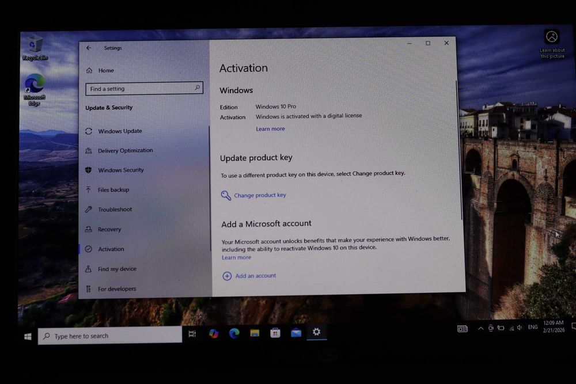Click the Windows Update refresh icon
576x384 pixels.
click(x=89, y=131)
